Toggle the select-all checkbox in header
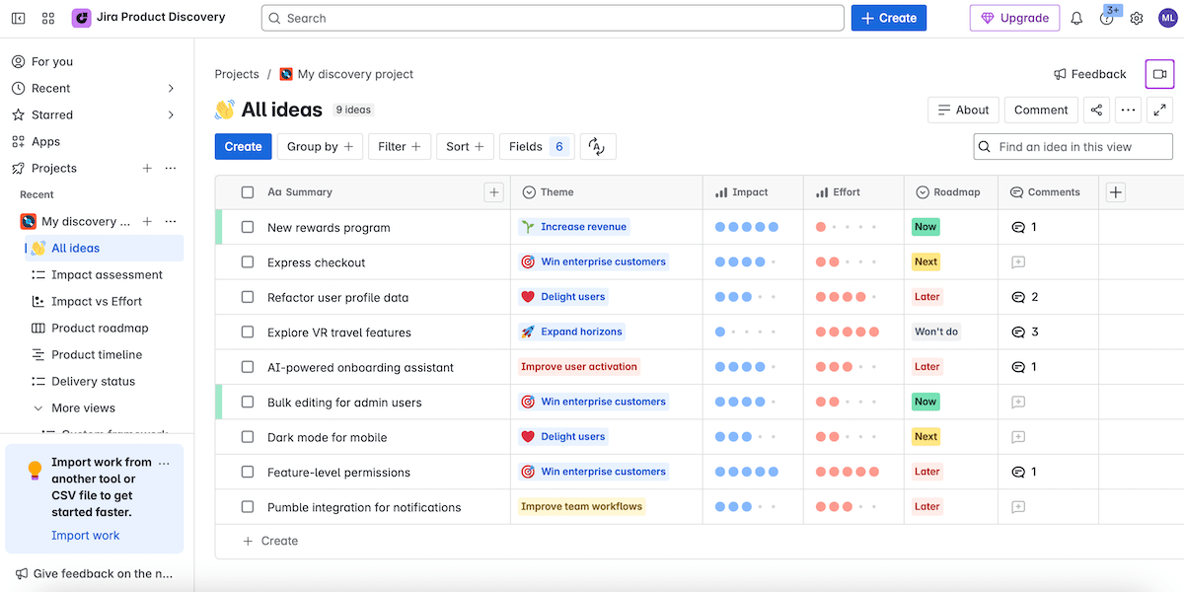 tap(248, 192)
